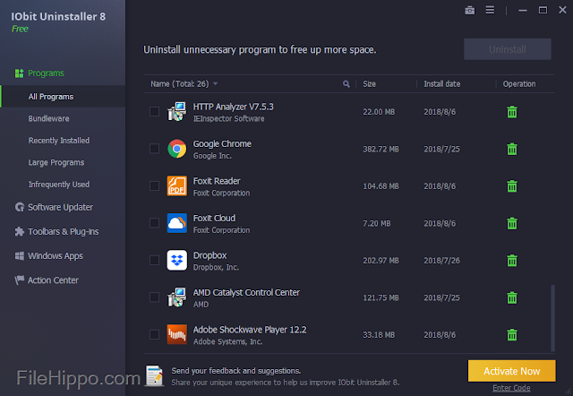Open the hamburger options menu
Screen dimensions: 573x396
490,10
